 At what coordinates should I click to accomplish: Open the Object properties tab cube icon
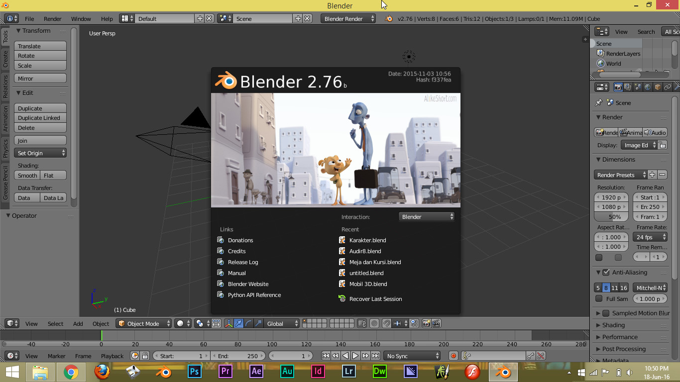tap(658, 87)
